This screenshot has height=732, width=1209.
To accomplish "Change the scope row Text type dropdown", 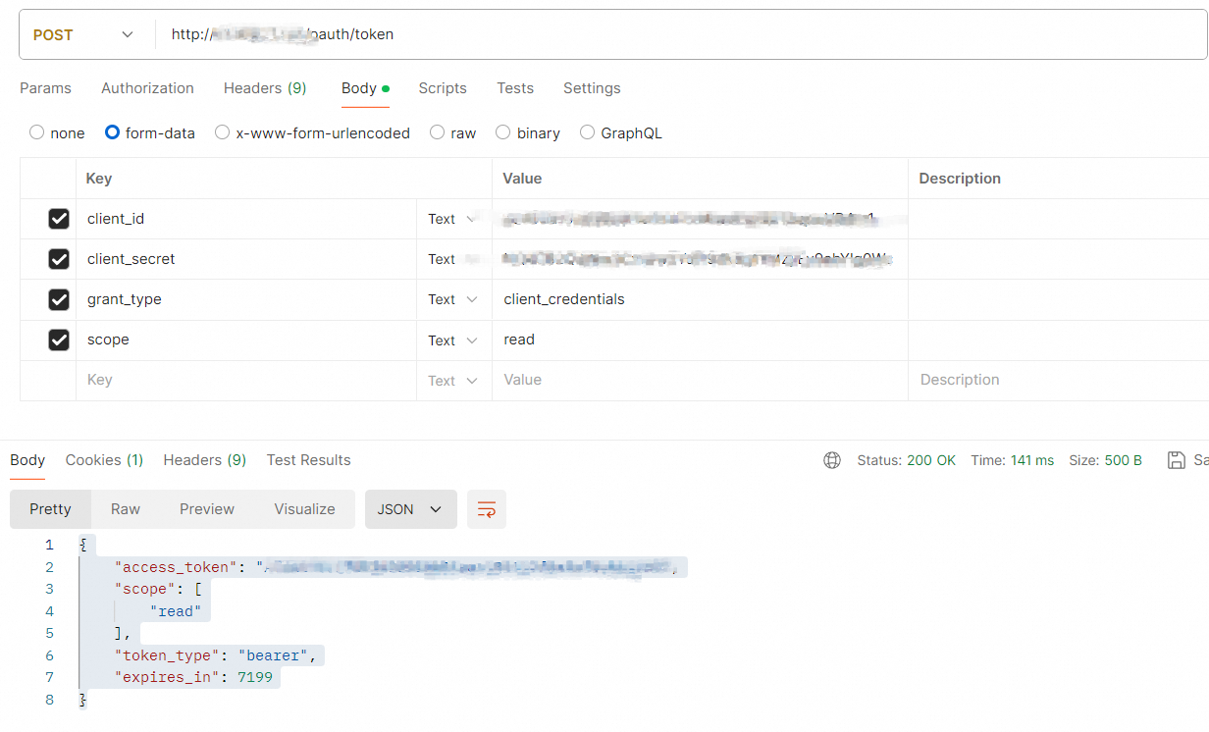I will click(x=452, y=340).
